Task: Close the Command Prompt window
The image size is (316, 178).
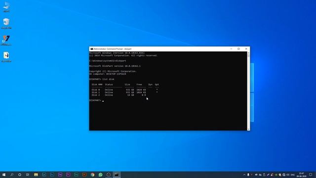Action: click(246, 49)
